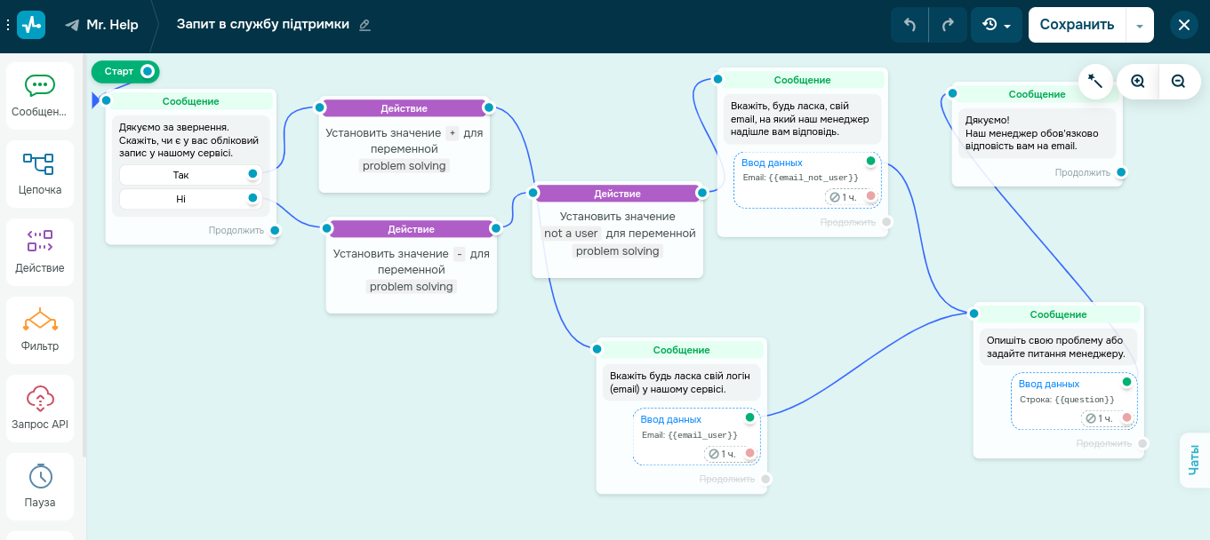Open the Цепочка element in the left panel
This screenshot has height=540, width=1210.
pos(39,173)
